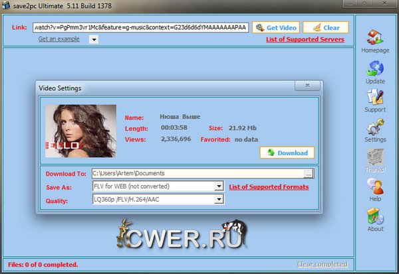Open the Help icon
The width and height of the screenshot is (399, 274).
[375, 187]
